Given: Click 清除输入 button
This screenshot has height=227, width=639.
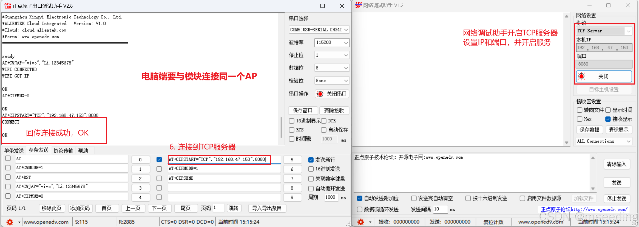Looking at the screenshot, I should click(617, 164).
